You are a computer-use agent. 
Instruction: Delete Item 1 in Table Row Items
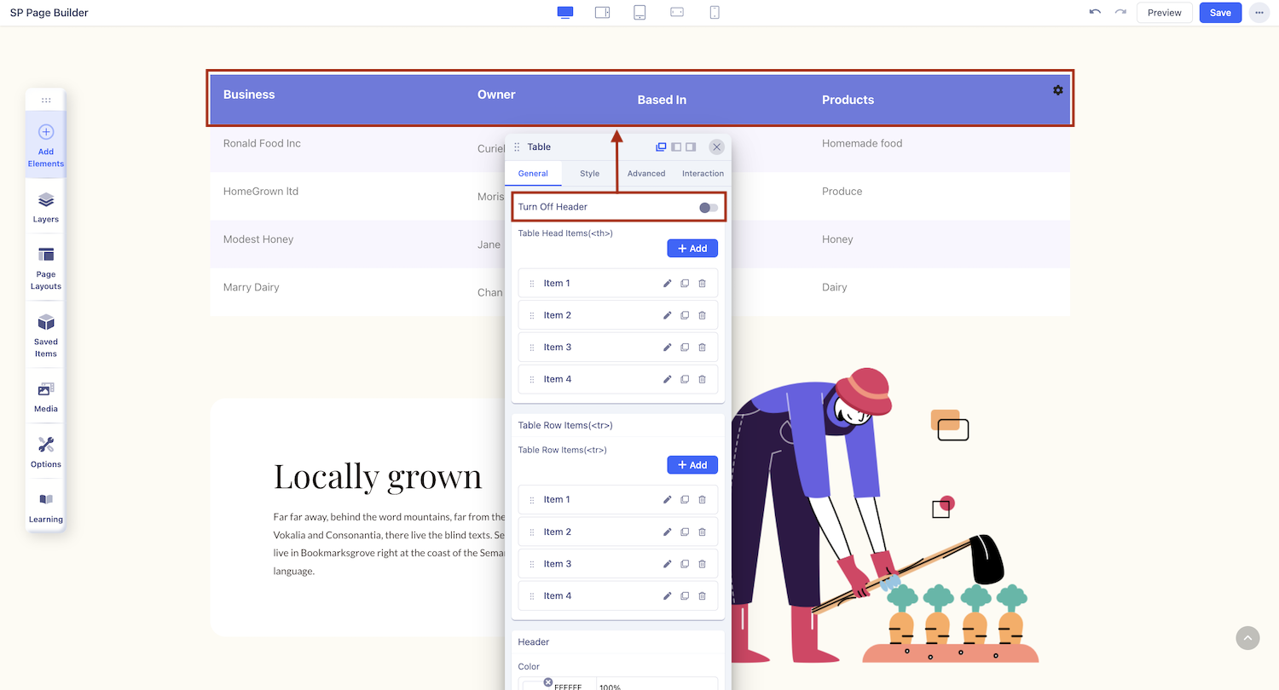point(703,500)
